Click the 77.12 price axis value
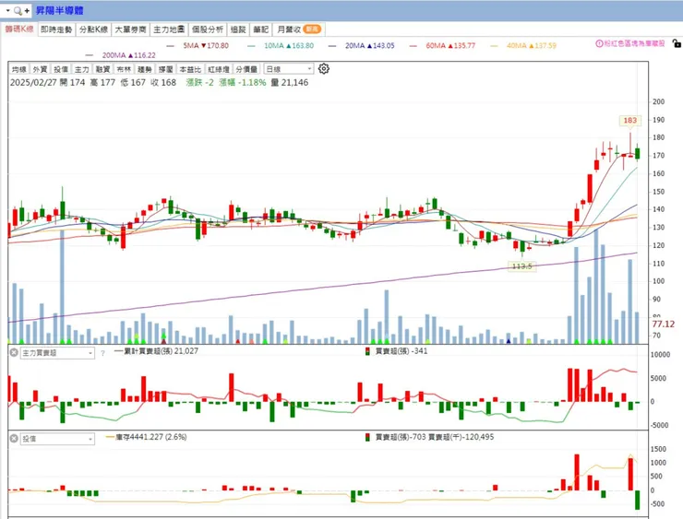This screenshot has width=683, height=519. (663, 324)
